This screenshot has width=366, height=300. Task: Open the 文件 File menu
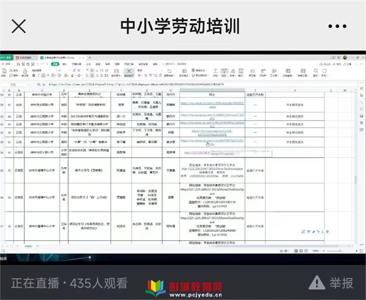(7, 64)
